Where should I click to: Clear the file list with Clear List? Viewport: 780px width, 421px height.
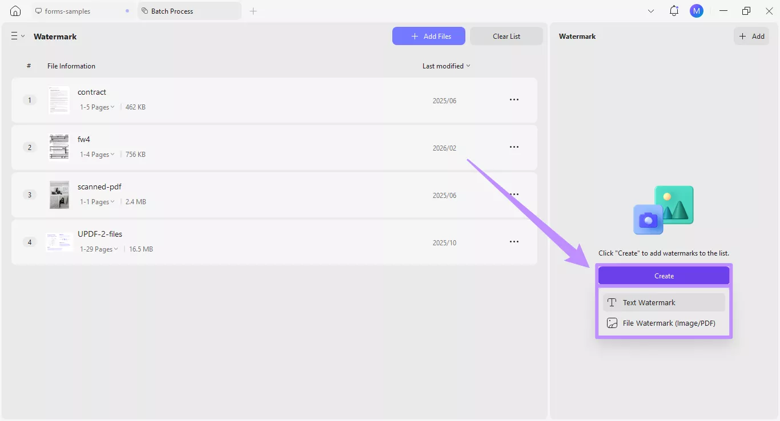point(506,36)
